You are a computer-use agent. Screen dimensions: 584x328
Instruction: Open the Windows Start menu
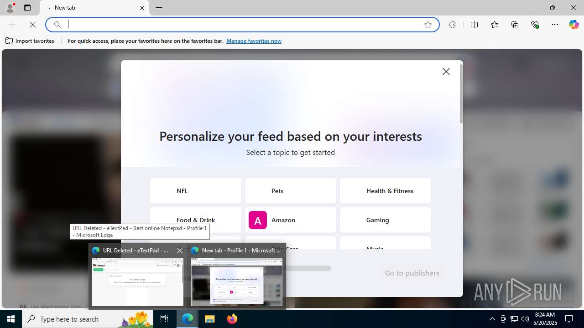11,319
